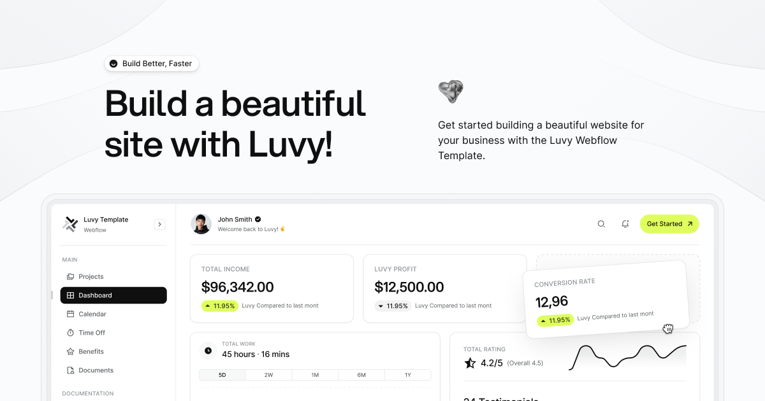Click the Luvy Template logo icon
The image size is (765, 401).
click(x=70, y=223)
